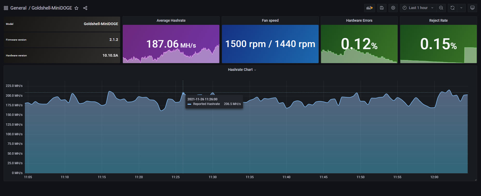This screenshot has width=481, height=196.
Task: Select the Hardware Errors panel title
Action: (359, 20)
